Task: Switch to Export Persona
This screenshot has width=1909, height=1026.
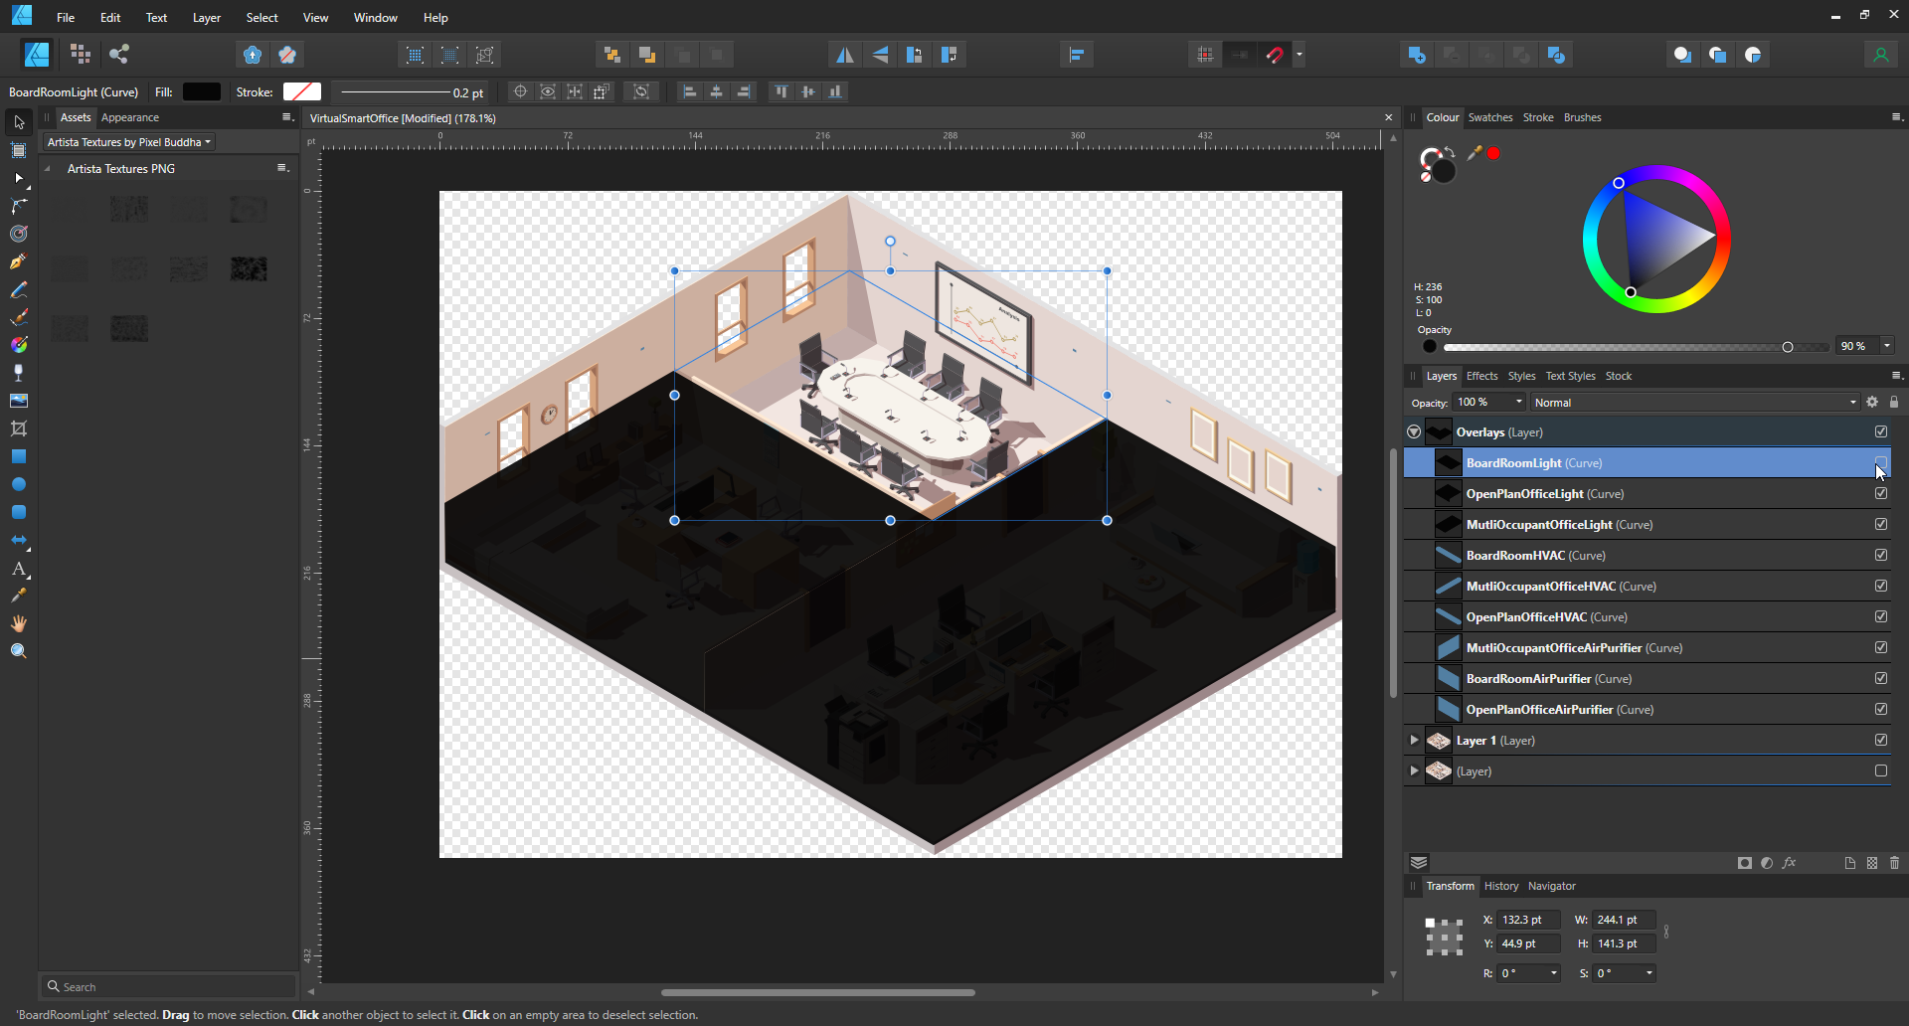Action: coord(119,55)
